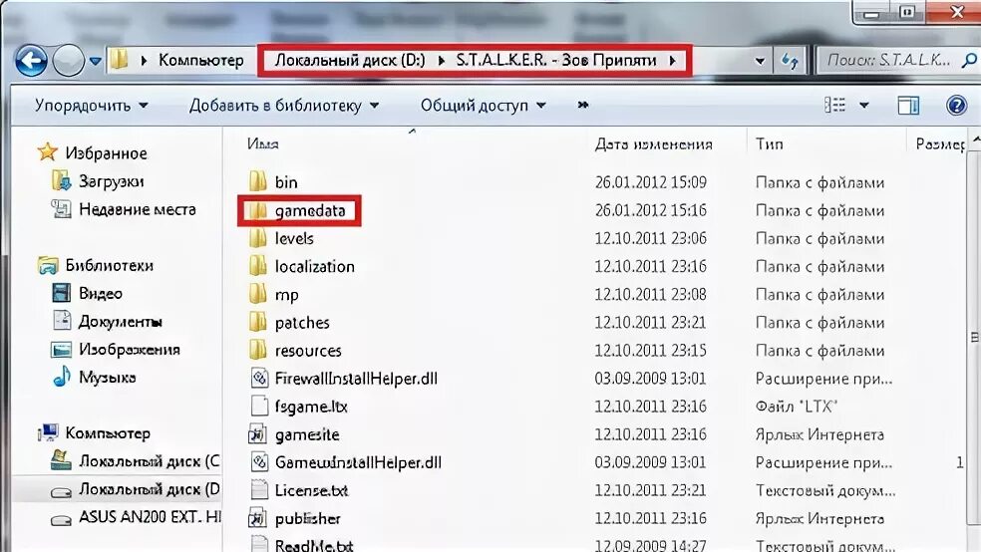Select the bin folder icon
This screenshot has width=981, height=552.
(258, 181)
